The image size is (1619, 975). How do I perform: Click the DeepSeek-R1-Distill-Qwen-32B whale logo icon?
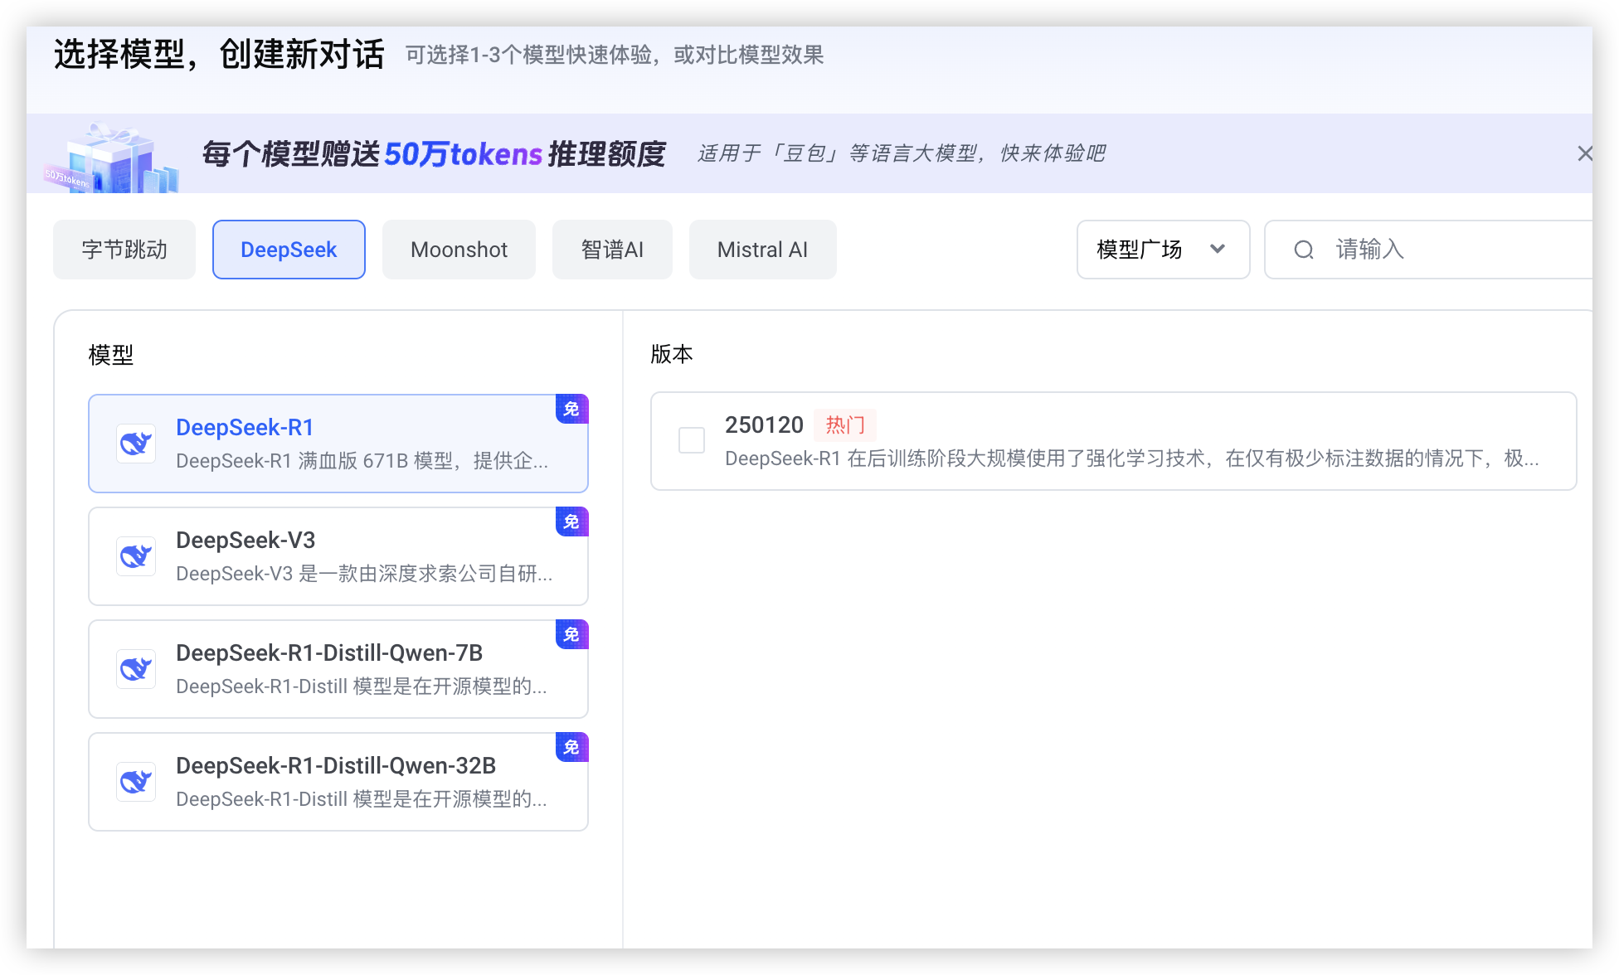tap(136, 782)
